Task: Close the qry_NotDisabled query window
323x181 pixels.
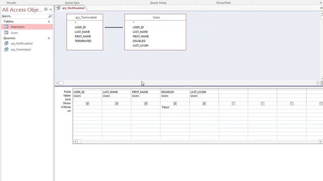Action: (x=321, y=8)
